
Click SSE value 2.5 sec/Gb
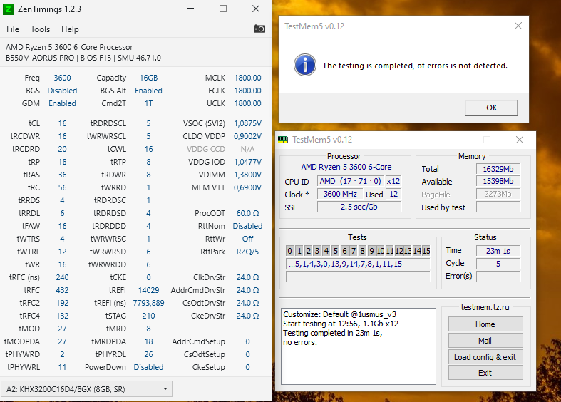click(x=359, y=207)
